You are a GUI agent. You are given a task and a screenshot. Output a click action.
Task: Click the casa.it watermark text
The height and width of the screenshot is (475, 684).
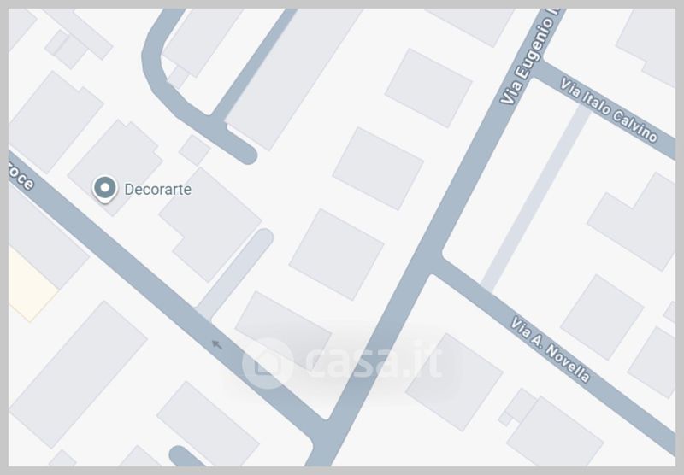374,361
